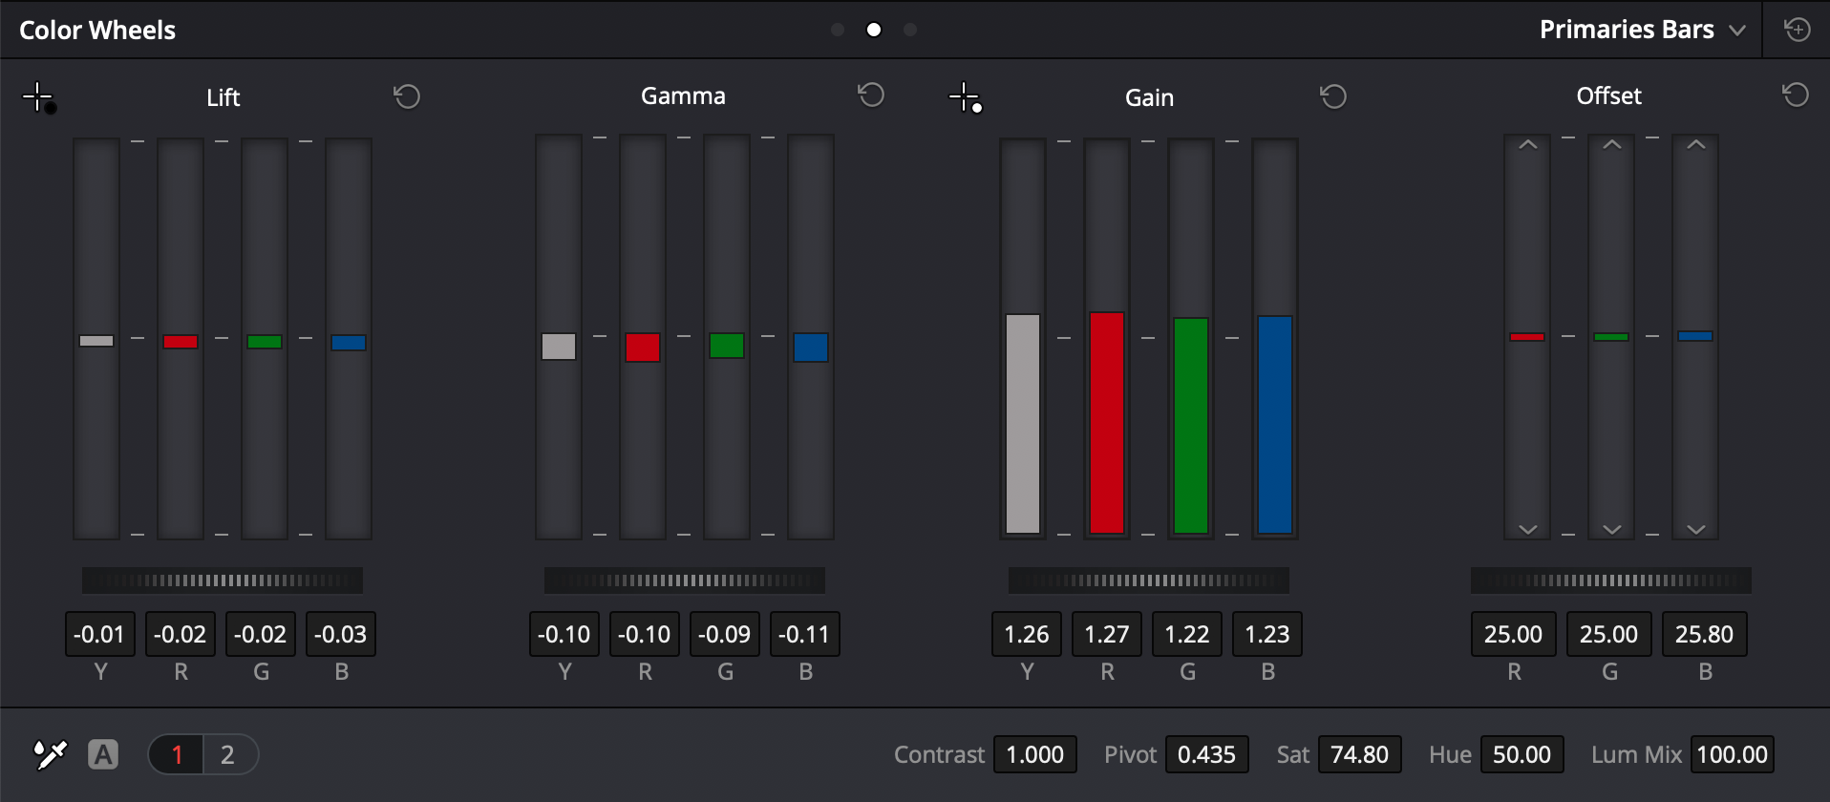Click the Gain green bar
The image size is (1830, 802).
pyautogui.click(x=1191, y=426)
